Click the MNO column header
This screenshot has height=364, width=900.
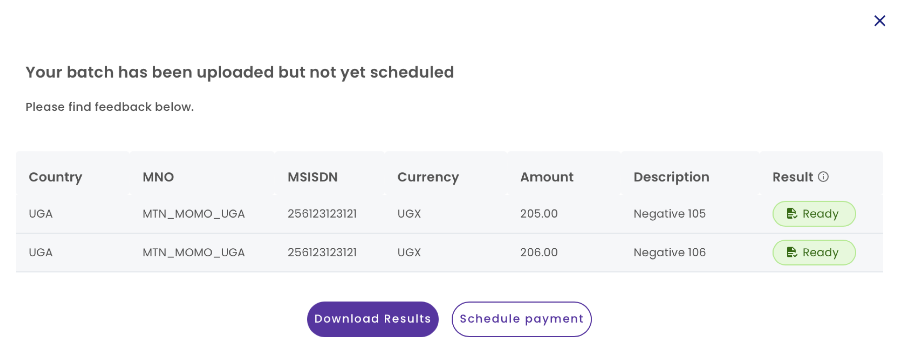click(158, 177)
